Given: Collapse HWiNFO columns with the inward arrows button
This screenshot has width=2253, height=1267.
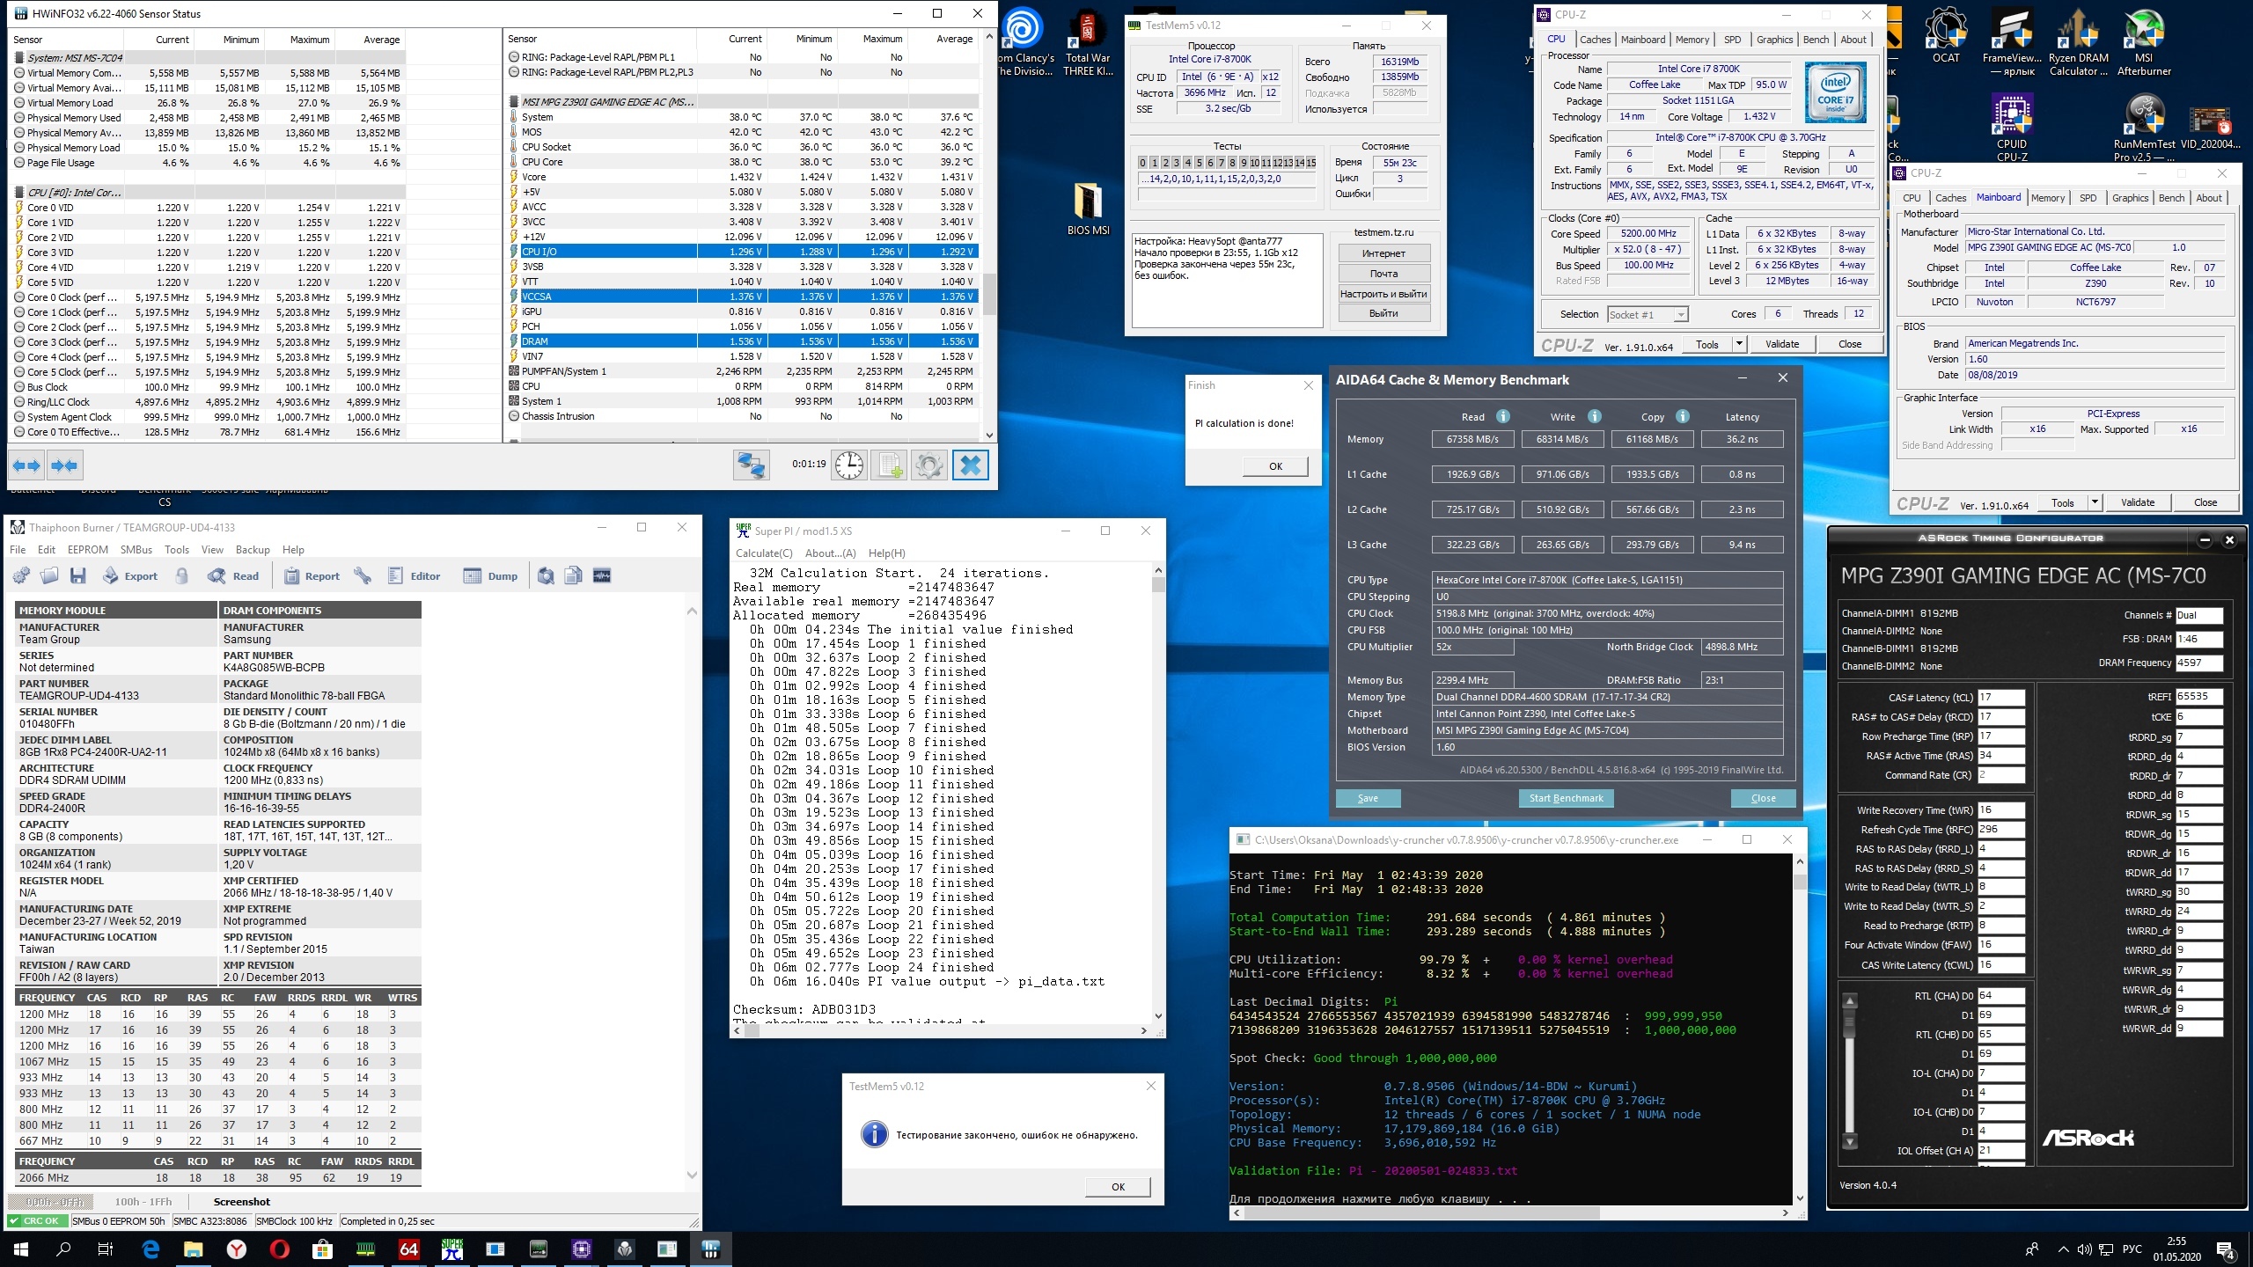Looking at the screenshot, I should coord(64,465).
